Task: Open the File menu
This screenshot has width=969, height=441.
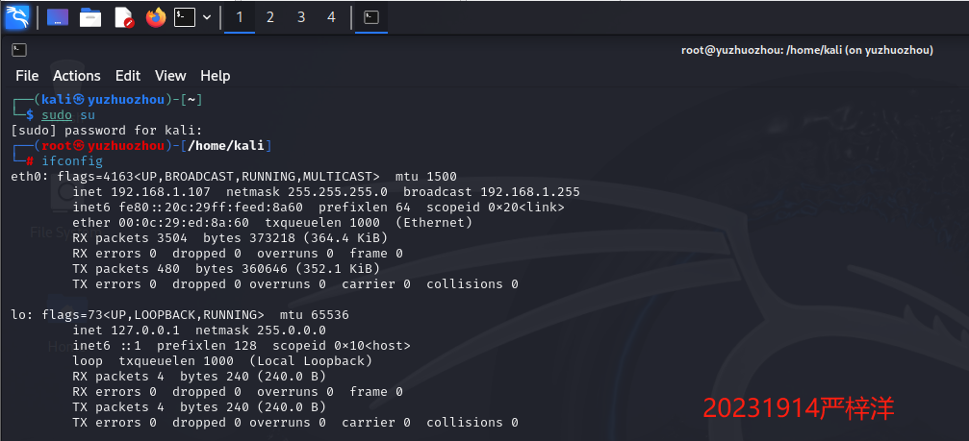Action: [x=27, y=76]
